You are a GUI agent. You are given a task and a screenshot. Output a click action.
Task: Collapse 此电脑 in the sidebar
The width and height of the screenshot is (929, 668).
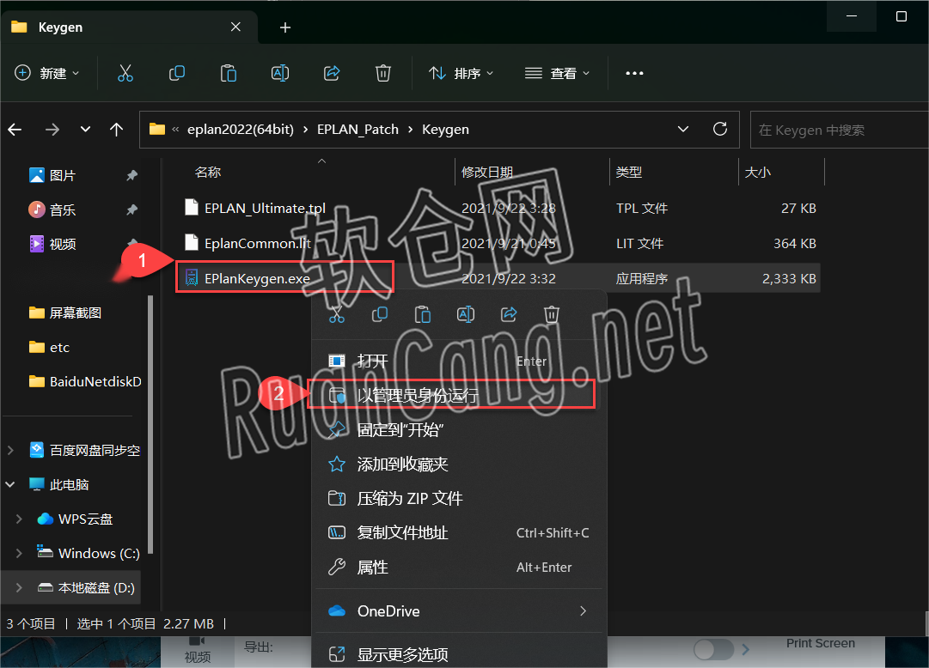coord(10,483)
